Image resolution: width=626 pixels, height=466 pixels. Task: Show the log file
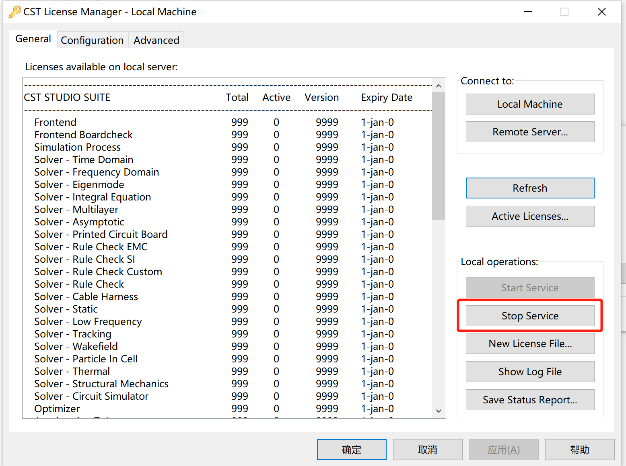pyautogui.click(x=529, y=372)
